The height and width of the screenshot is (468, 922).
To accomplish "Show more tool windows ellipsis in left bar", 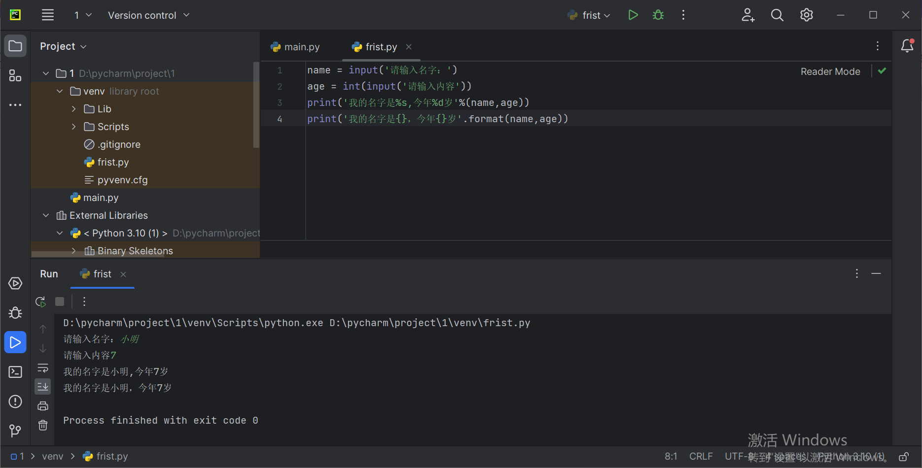I will (15, 105).
